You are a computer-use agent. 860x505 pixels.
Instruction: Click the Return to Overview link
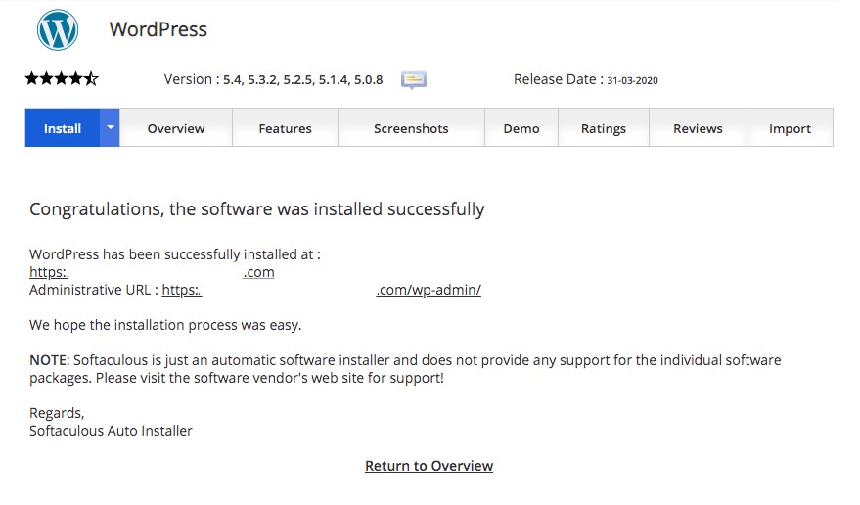coord(429,466)
